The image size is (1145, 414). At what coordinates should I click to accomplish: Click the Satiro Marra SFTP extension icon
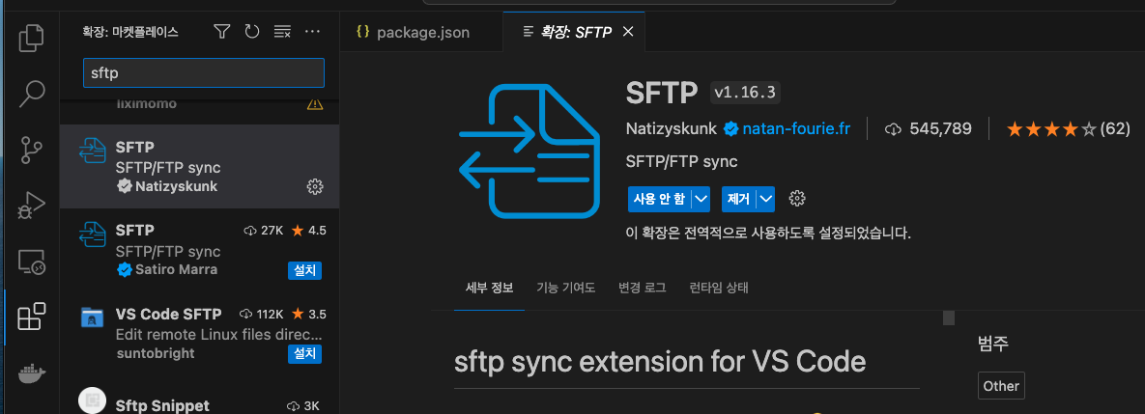(x=92, y=235)
